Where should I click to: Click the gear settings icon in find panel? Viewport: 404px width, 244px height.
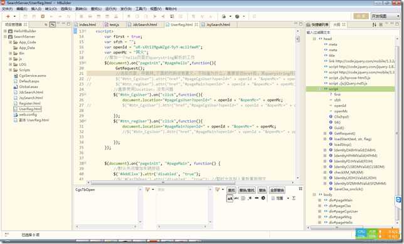click(x=263, y=198)
